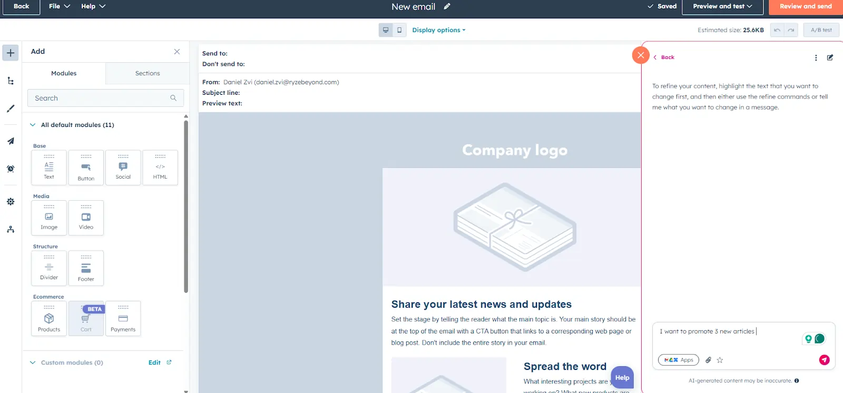Click the new chat compose icon
The height and width of the screenshot is (393, 843).
pyautogui.click(x=830, y=57)
